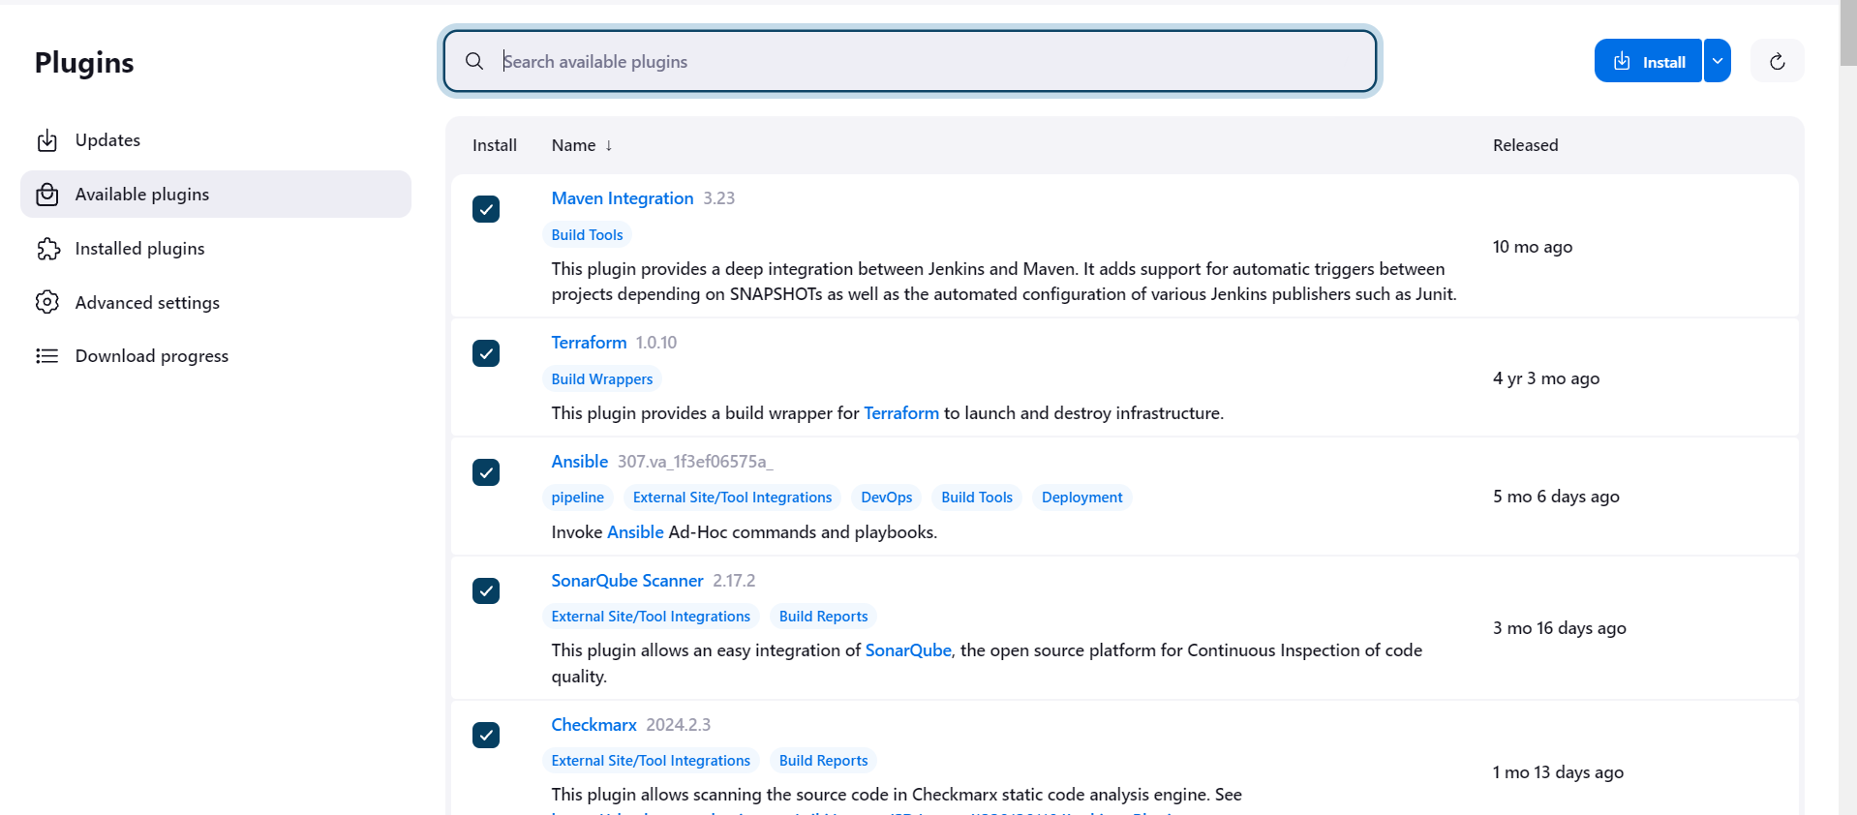
Task: Open Download progress section
Action: [216, 356]
